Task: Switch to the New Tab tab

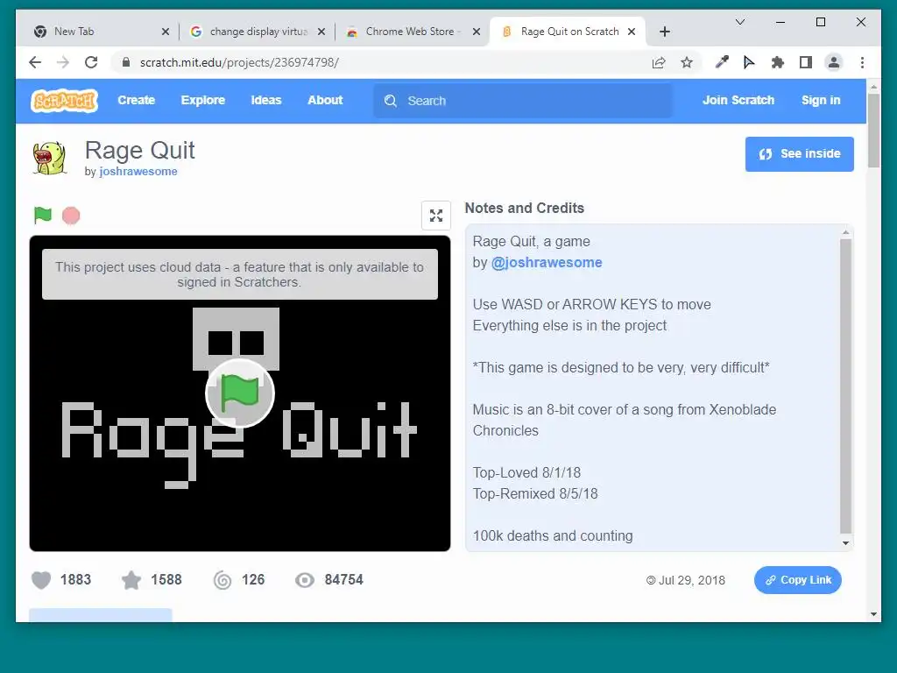Action: pos(95,32)
